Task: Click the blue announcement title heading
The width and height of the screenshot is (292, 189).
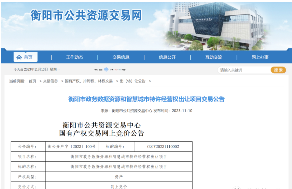Action: (146, 99)
